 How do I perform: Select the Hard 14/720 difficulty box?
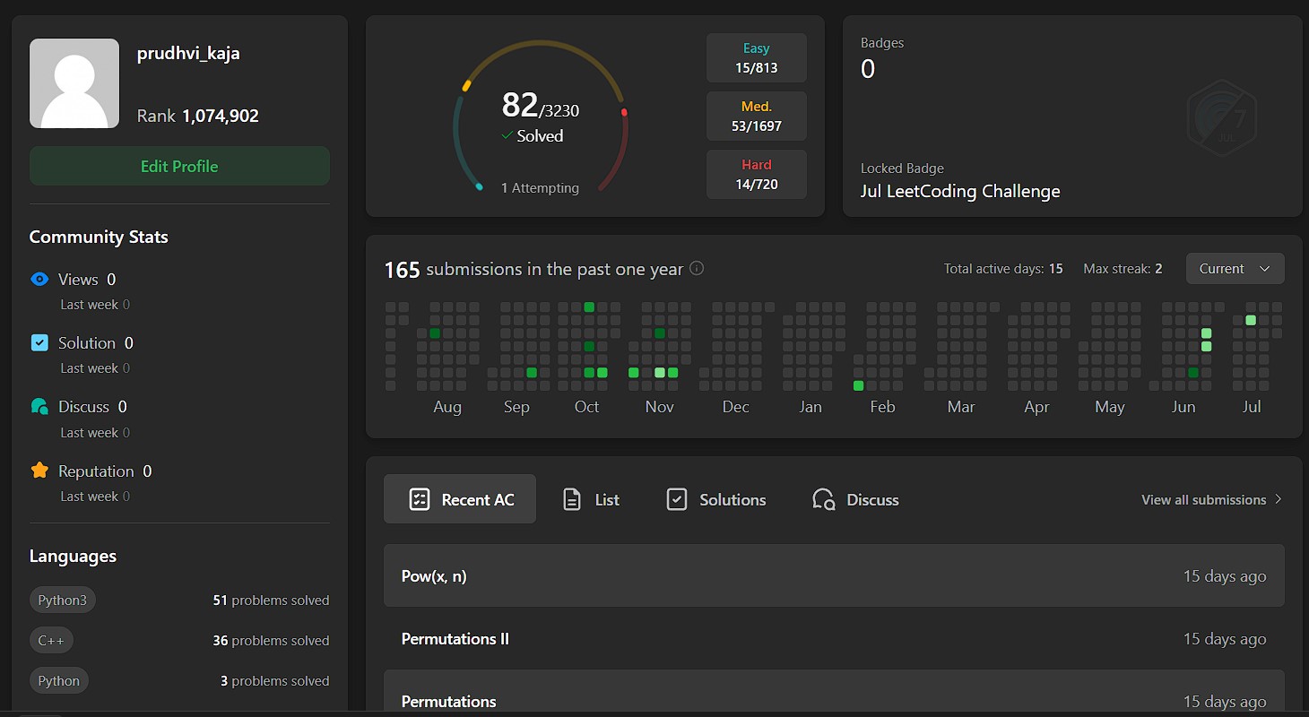point(756,175)
